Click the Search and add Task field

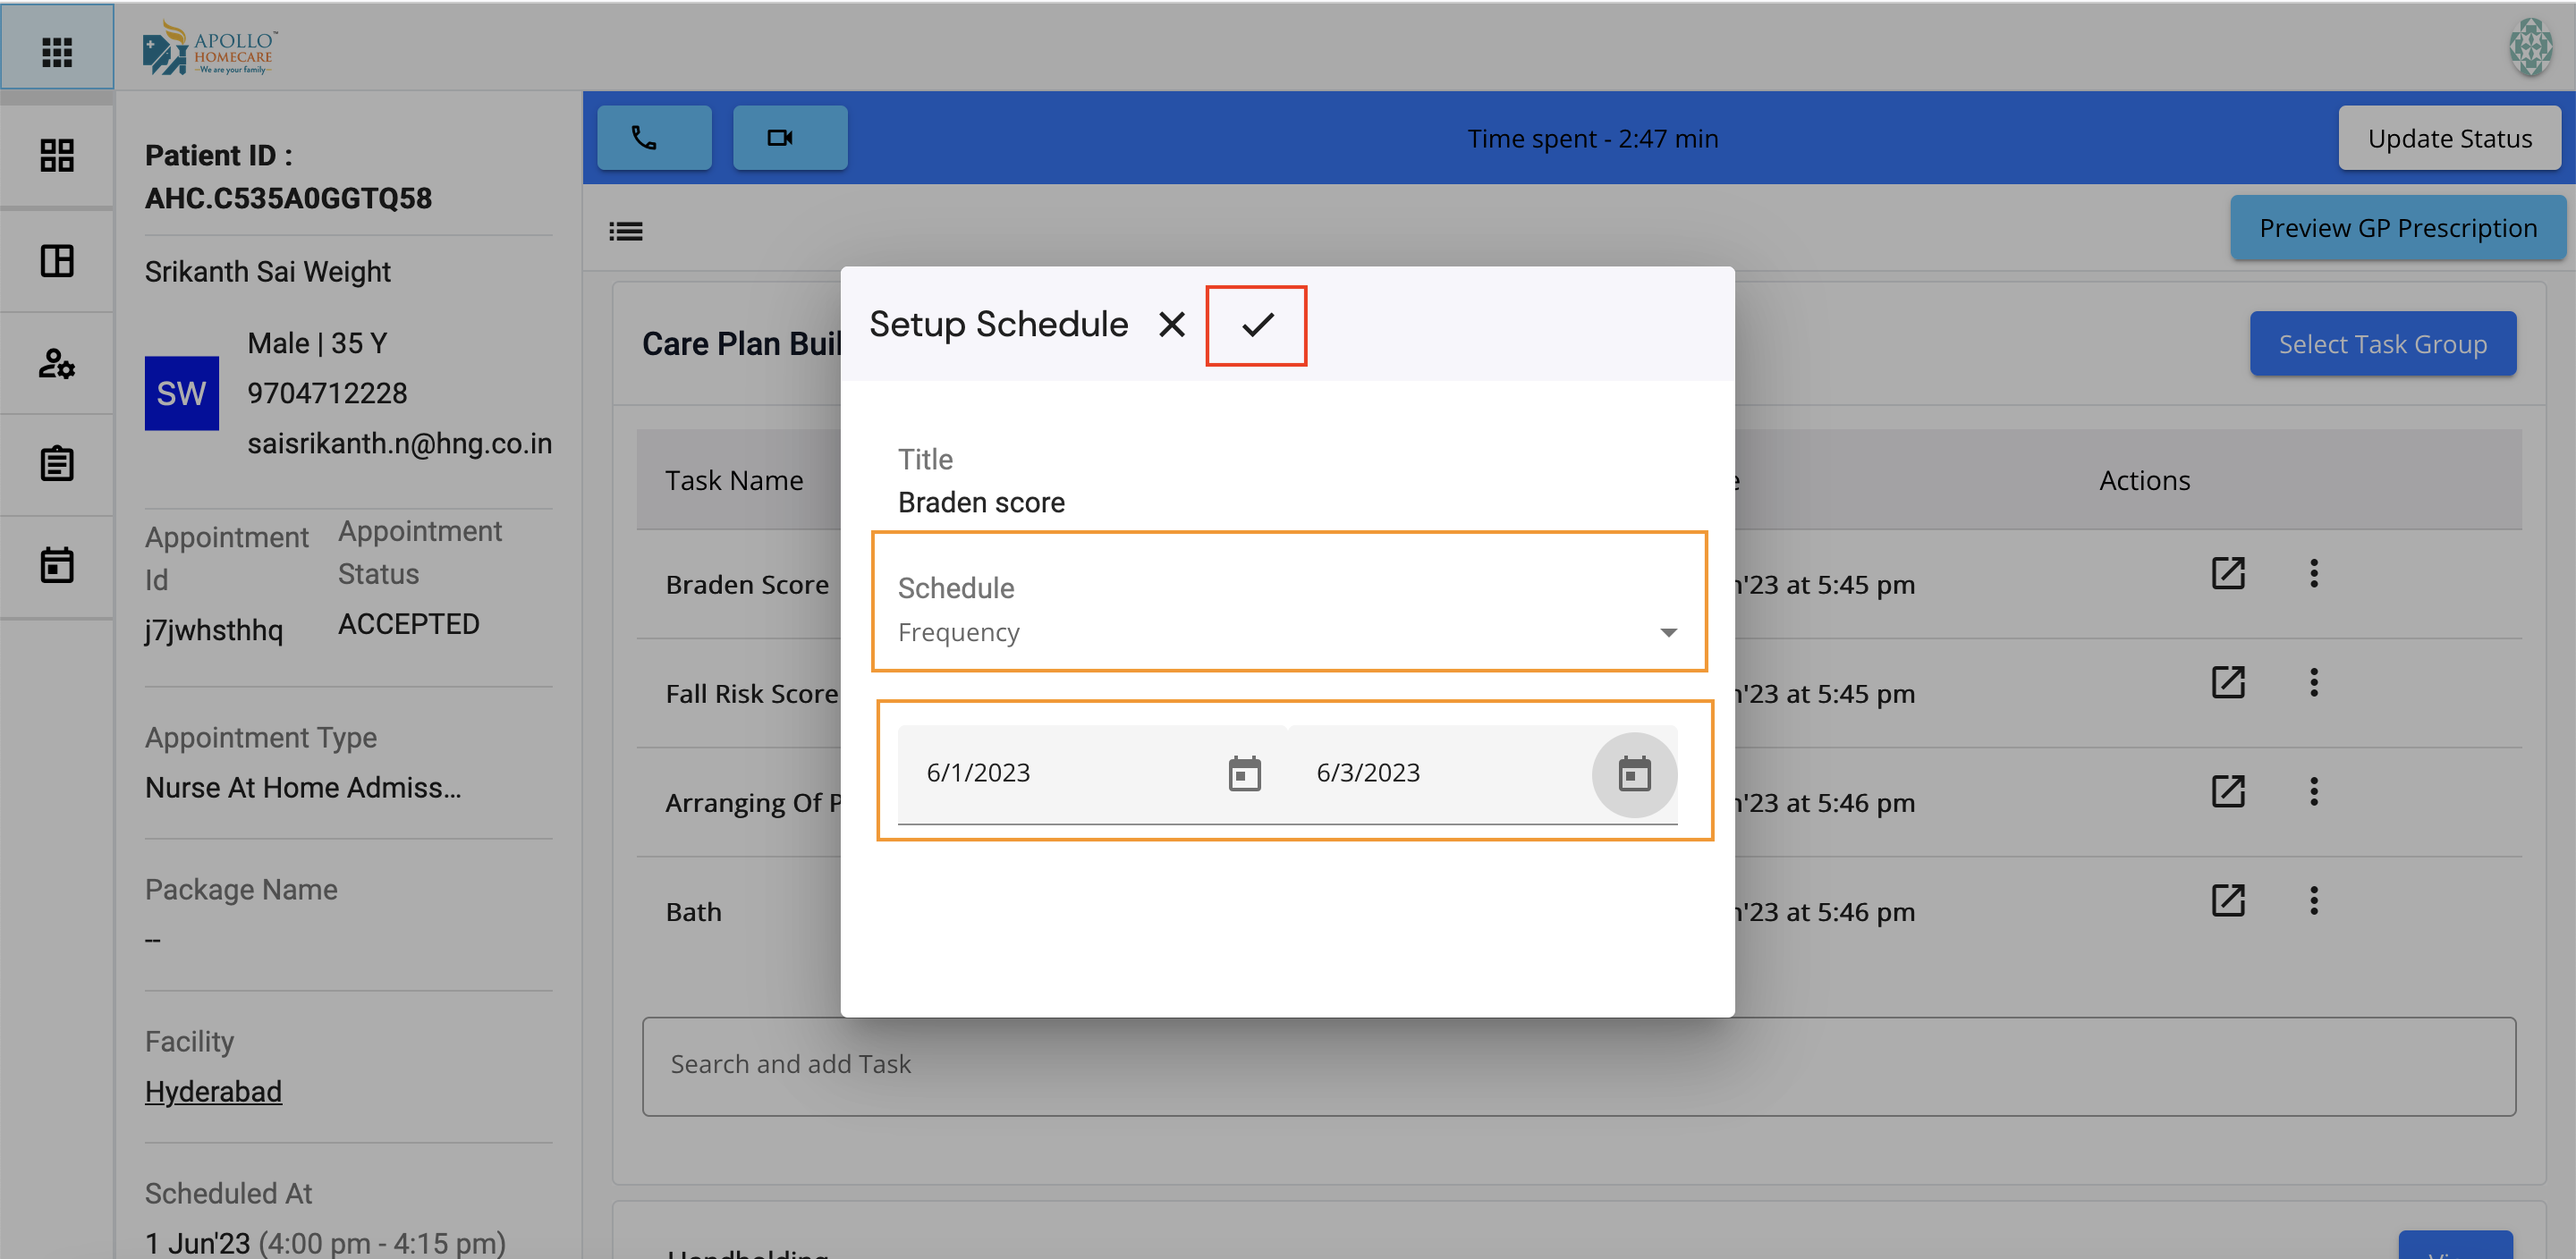pos(1578,1065)
